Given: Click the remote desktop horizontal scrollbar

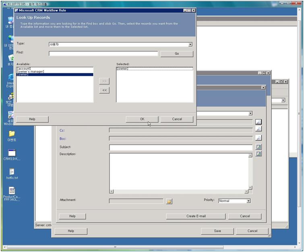Looking at the screenshot, I should tap(115, 247).
